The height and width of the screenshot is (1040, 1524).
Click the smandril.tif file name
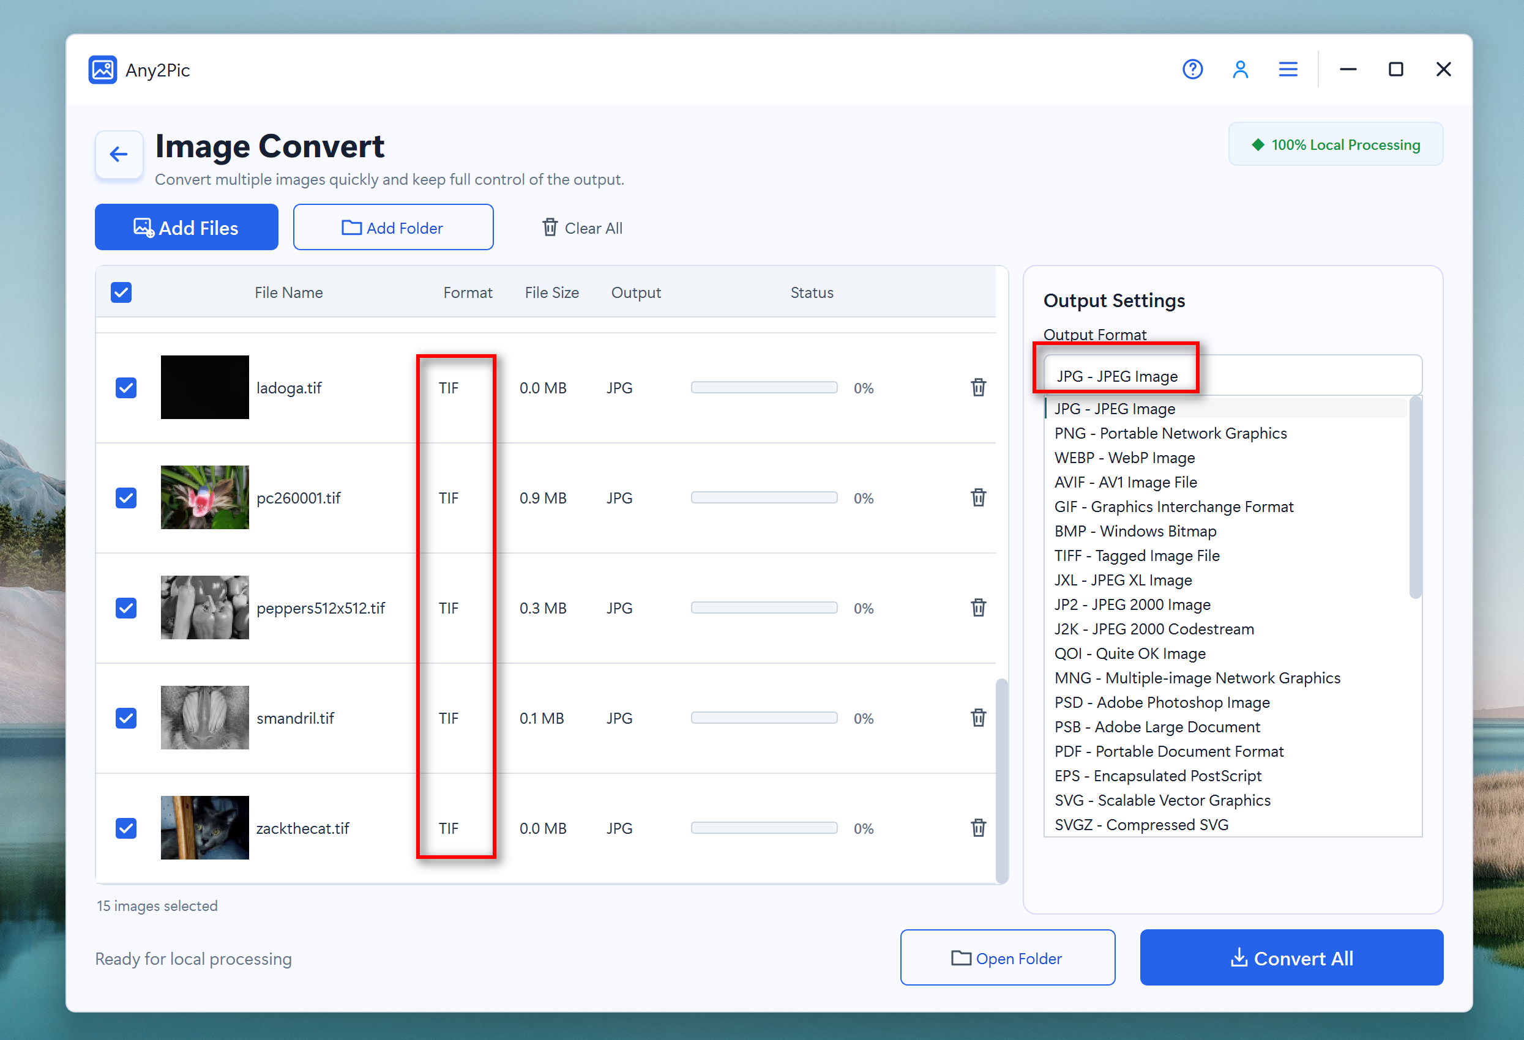click(x=295, y=718)
